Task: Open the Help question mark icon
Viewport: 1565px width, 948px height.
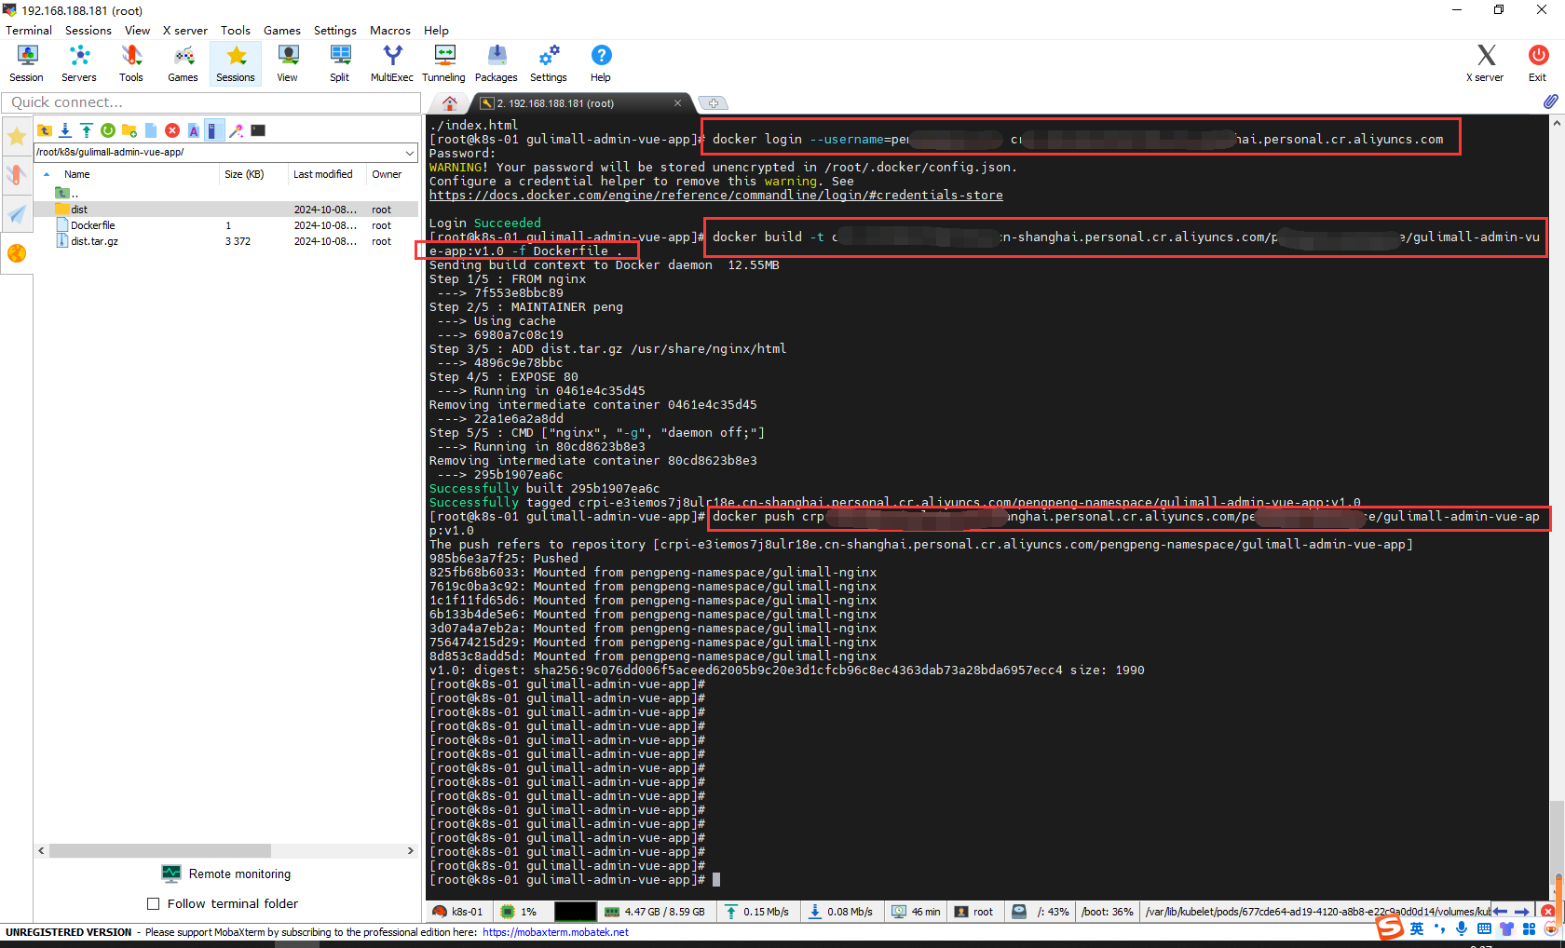Action: [x=601, y=63]
